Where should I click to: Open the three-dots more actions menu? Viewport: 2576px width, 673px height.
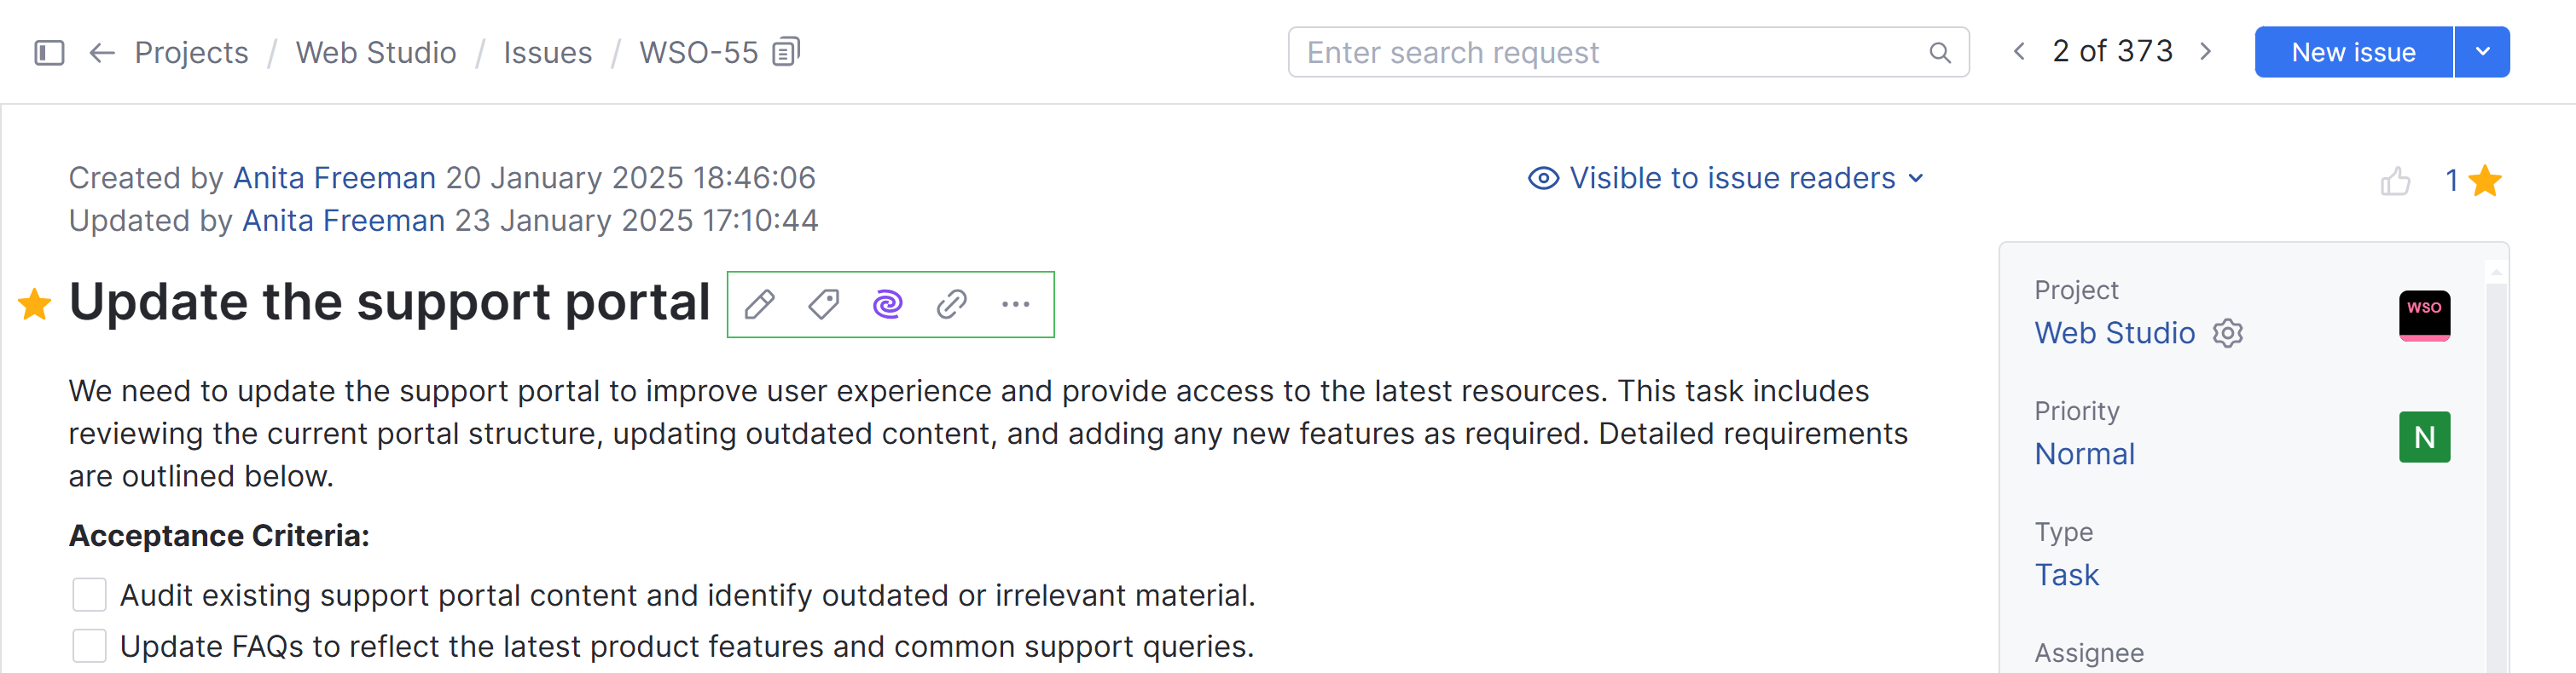[x=1015, y=303]
